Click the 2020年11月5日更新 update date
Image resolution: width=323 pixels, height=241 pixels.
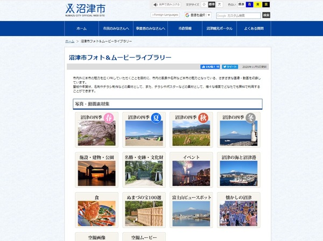255,67
